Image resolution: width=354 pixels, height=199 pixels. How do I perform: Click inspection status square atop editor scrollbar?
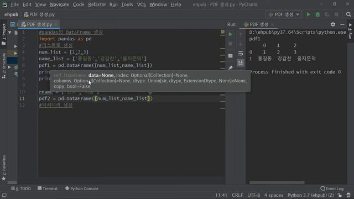222,32
